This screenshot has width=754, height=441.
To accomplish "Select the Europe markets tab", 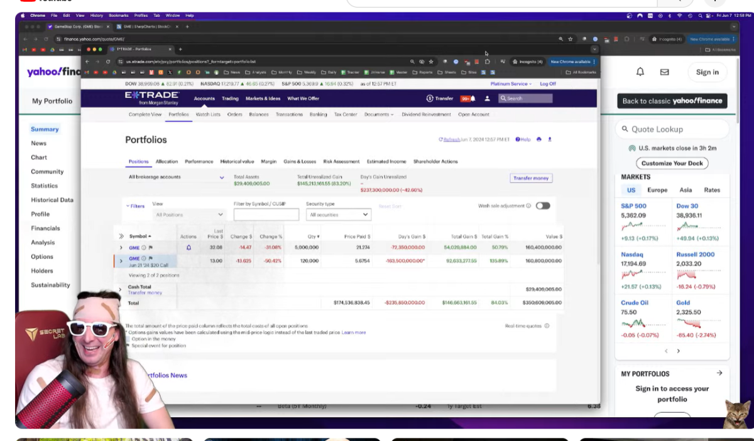I will point(657,190).
